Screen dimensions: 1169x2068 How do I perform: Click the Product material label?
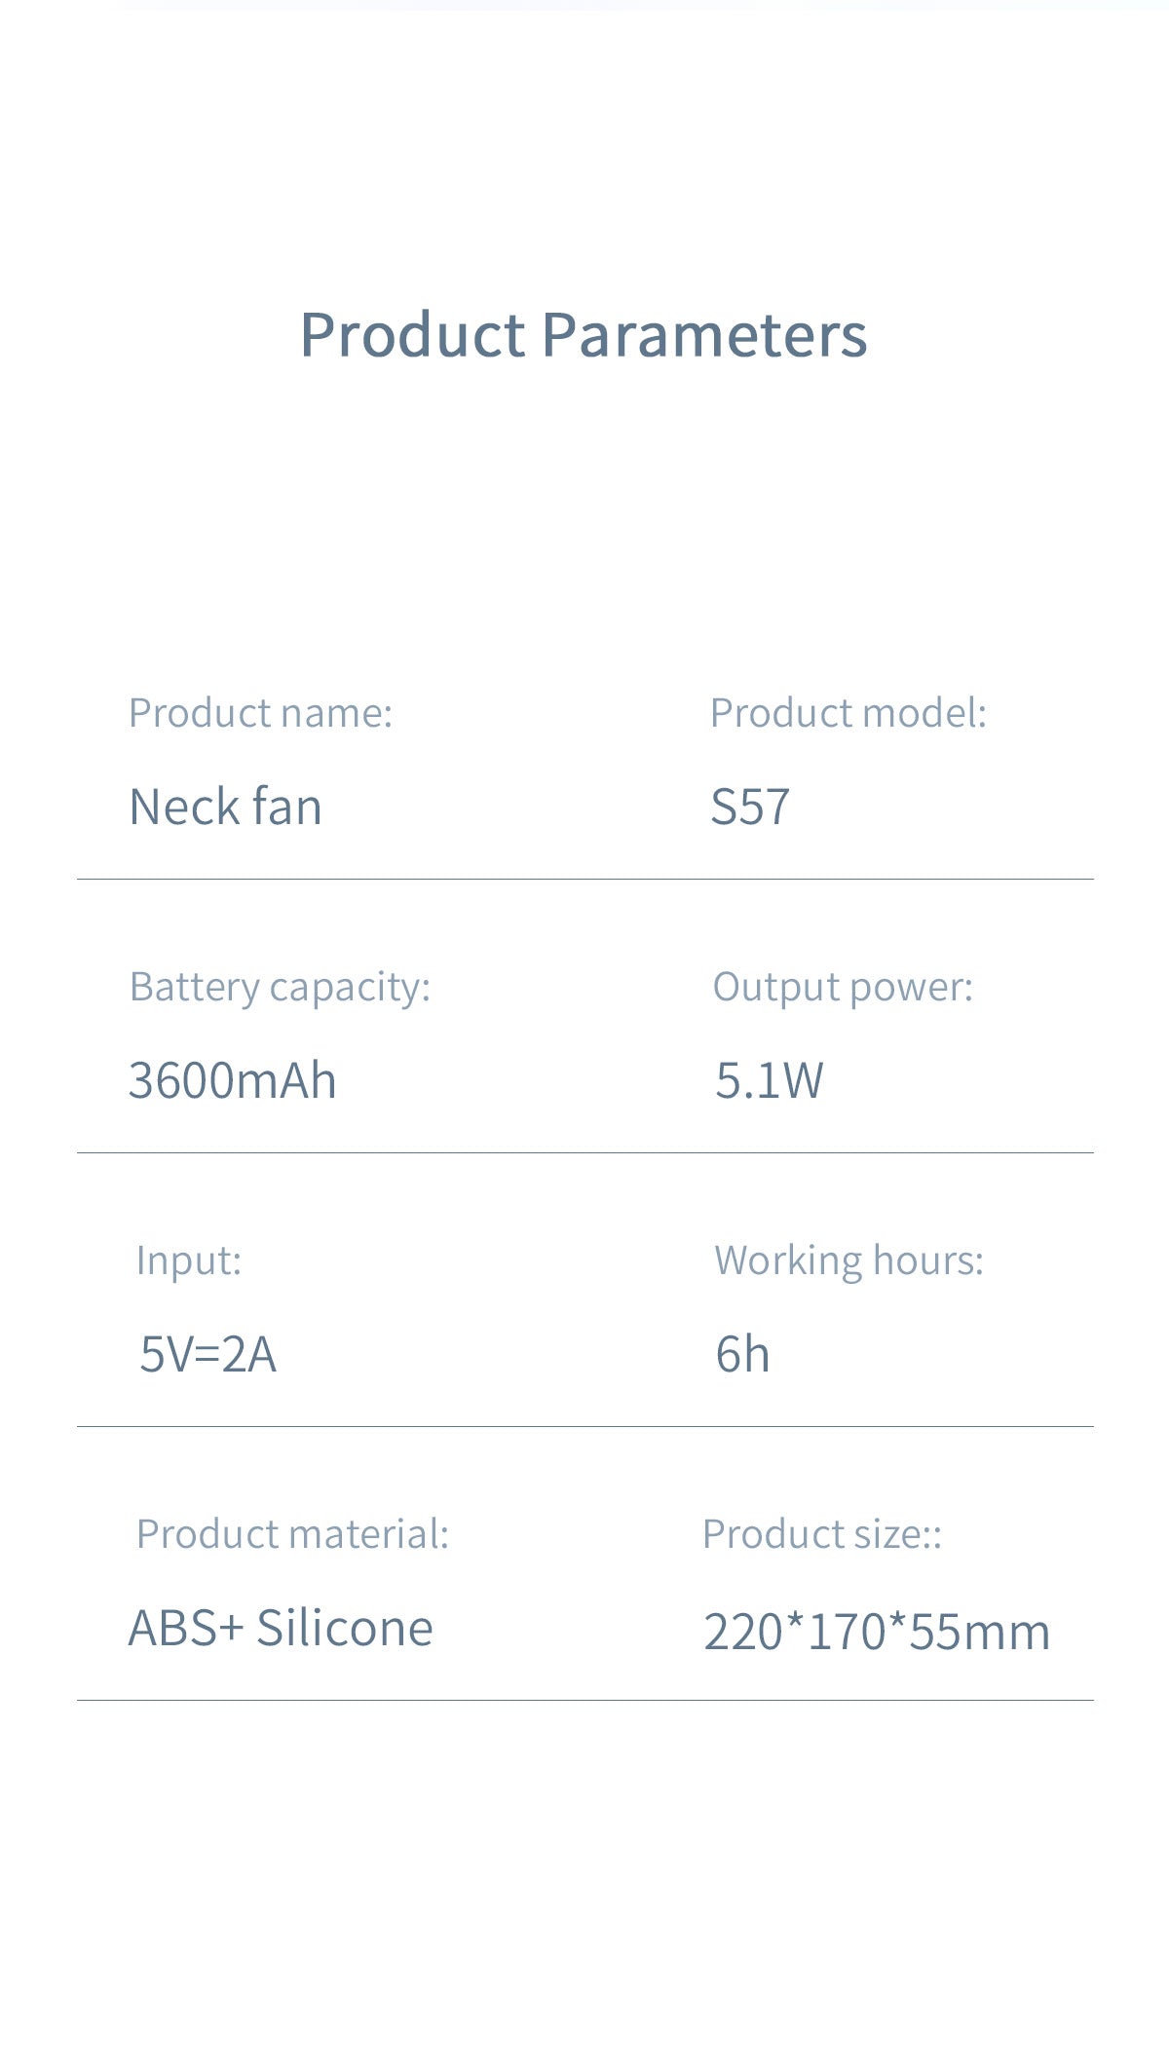pos(292,1534)
